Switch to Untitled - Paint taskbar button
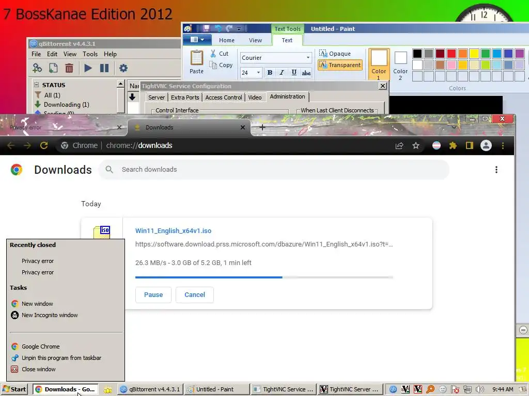Screen dimensions: 529x396 pos(217,389)
